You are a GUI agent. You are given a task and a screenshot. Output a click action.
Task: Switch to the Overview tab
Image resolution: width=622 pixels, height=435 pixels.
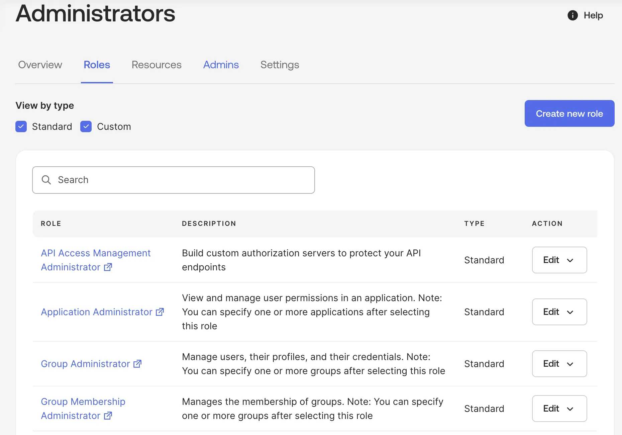[x=40, y=65]
